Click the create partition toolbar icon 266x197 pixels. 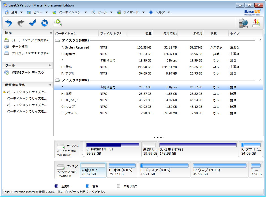coord(58,23)
